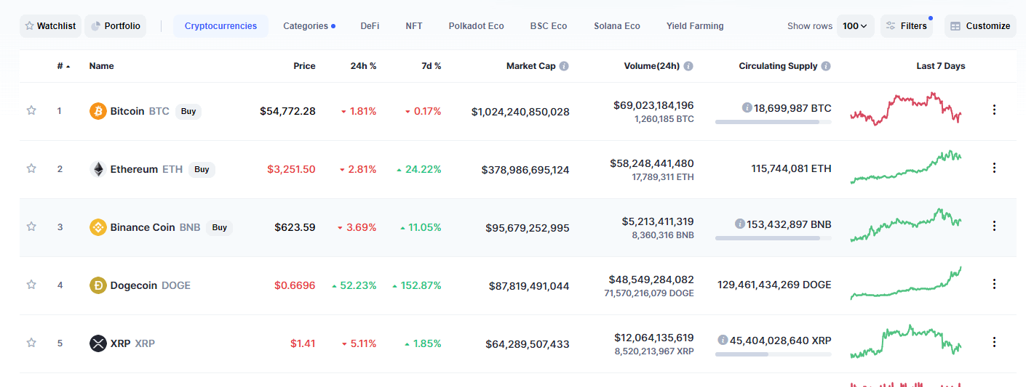Image resolution: width=1026 pixels, height=387 pixels.
Task: Open the Portfolio
Action: pyautogui.click(x=116, y=26)
